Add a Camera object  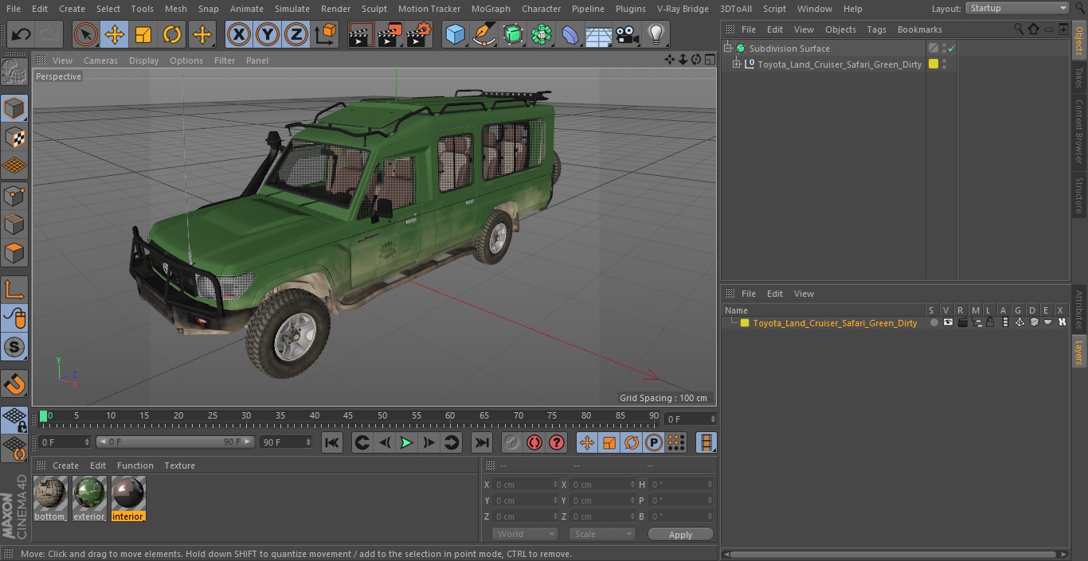627,34
